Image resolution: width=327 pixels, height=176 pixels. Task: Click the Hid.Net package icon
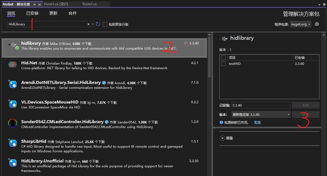pyautogui.click(x=13, y=65)
